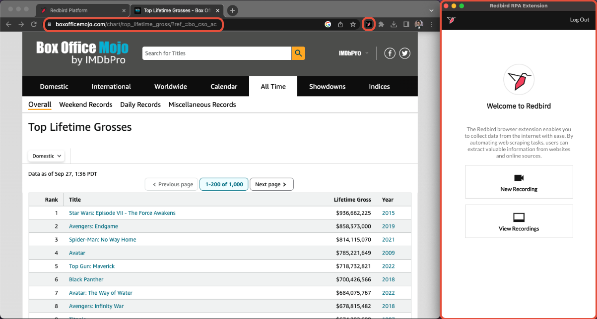Bookmark this page with the star icon
Viewport: 597px width, 319px height.
point(353,24)
